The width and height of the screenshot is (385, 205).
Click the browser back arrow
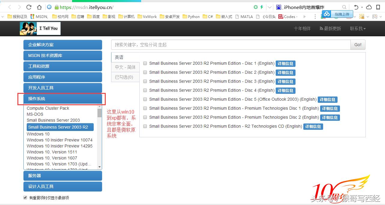[10, 7]
